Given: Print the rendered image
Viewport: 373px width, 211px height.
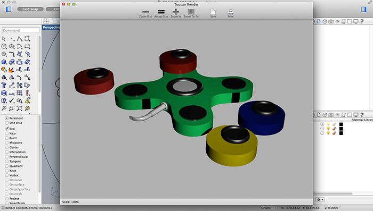Looking at the screenshot, I should 231,13.
